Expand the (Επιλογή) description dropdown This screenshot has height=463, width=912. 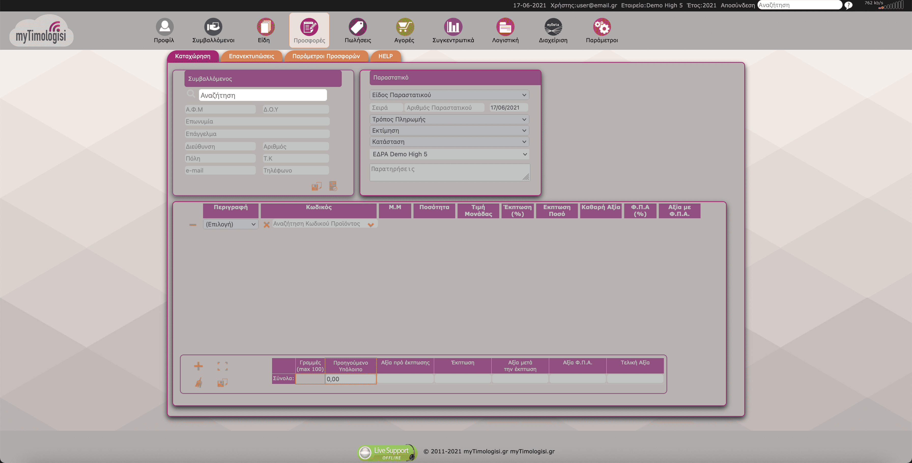230,224
